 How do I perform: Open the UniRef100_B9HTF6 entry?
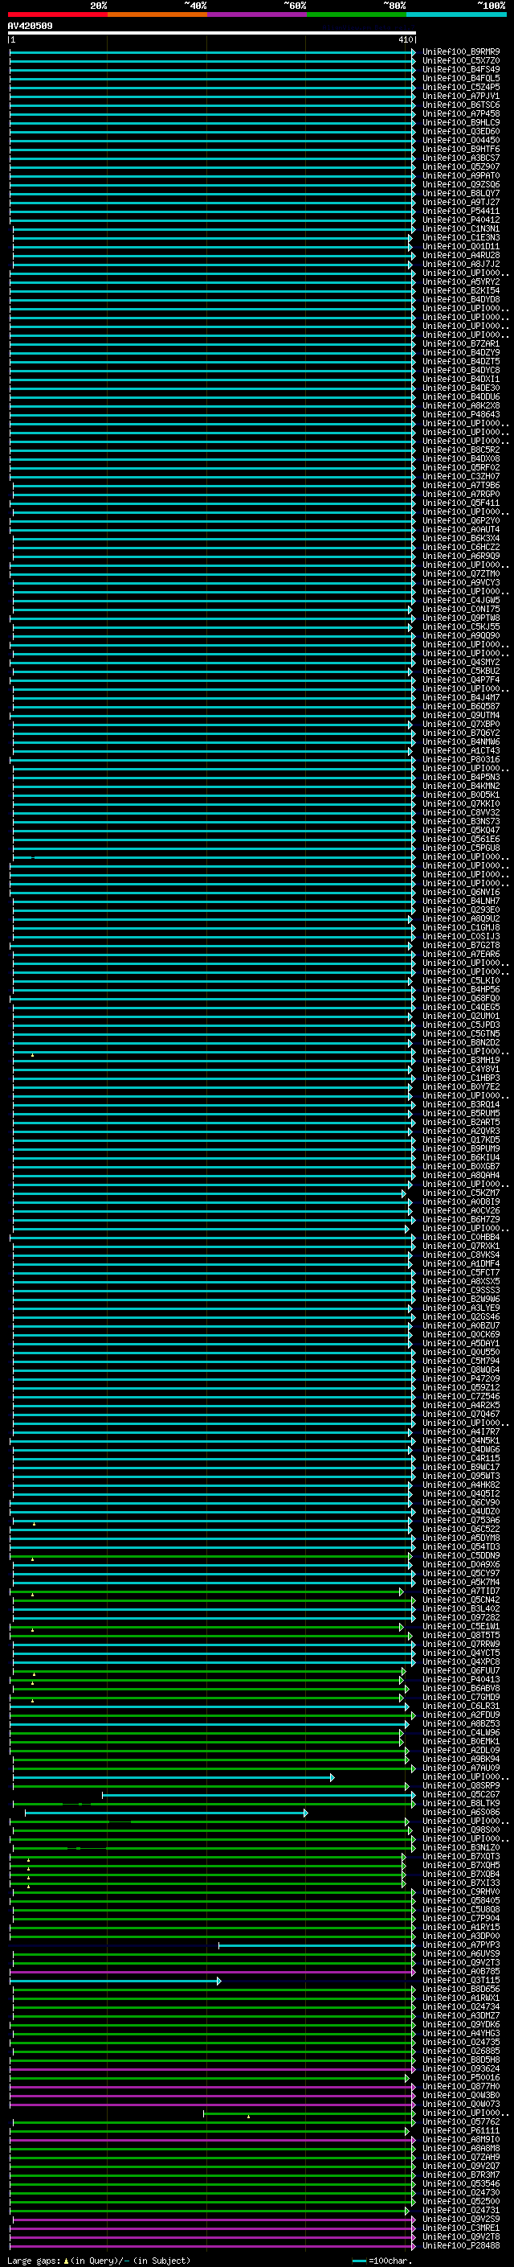[460, 149]
